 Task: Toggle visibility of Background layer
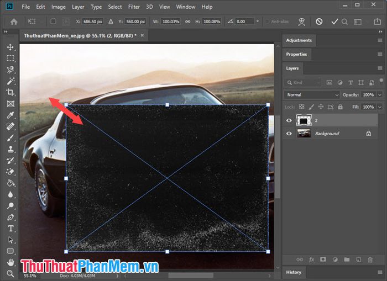(289, 134)
